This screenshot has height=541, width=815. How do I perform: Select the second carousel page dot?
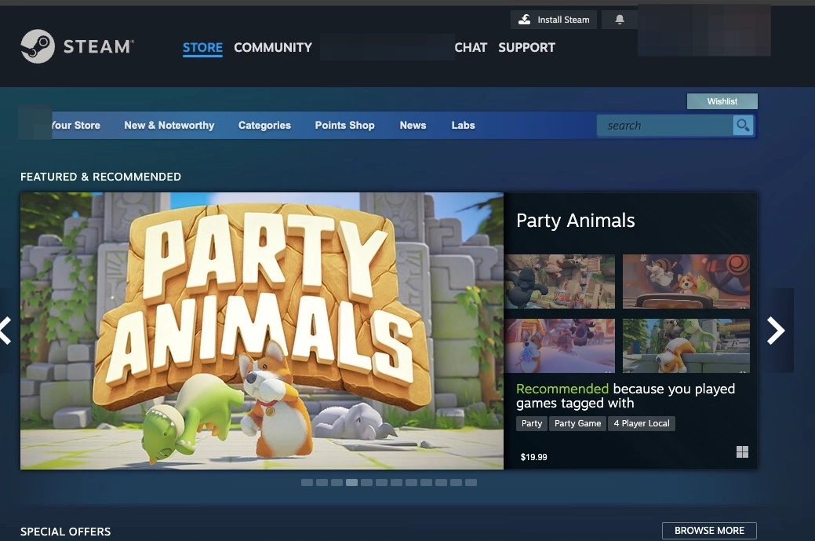(x=322, y=483)
